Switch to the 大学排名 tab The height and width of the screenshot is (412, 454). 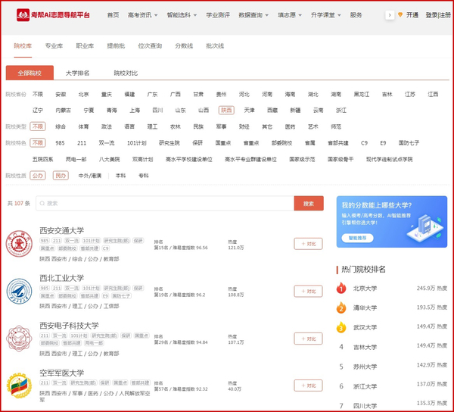pyautogui.click(x=77, y=73)
